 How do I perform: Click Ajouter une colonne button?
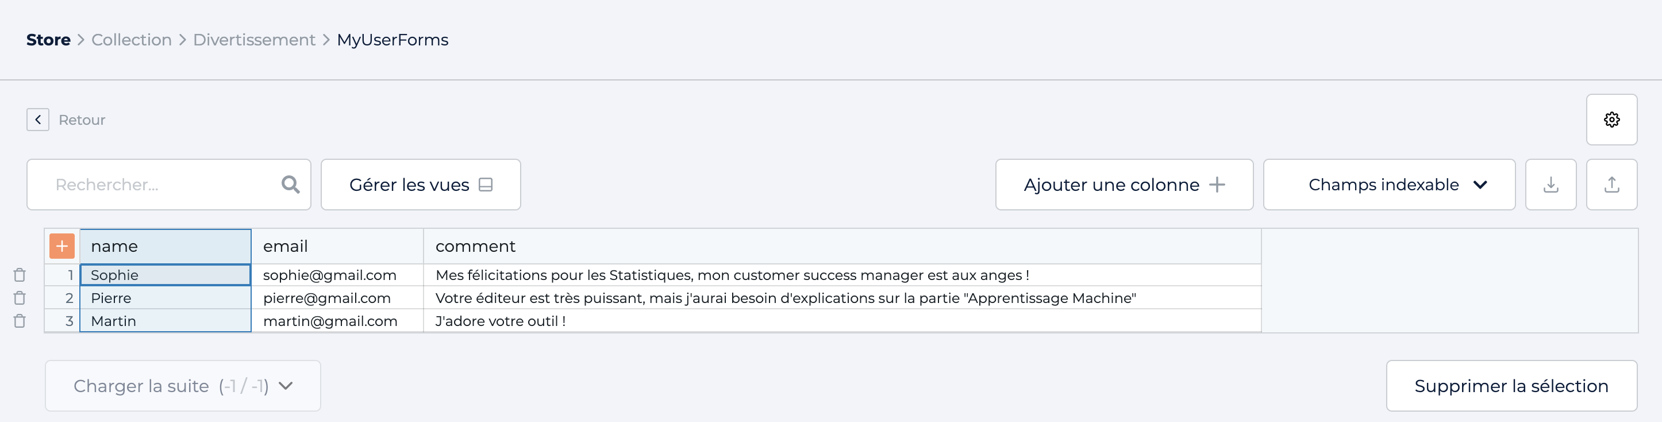pyautogui.click(x=1124, y=185)
